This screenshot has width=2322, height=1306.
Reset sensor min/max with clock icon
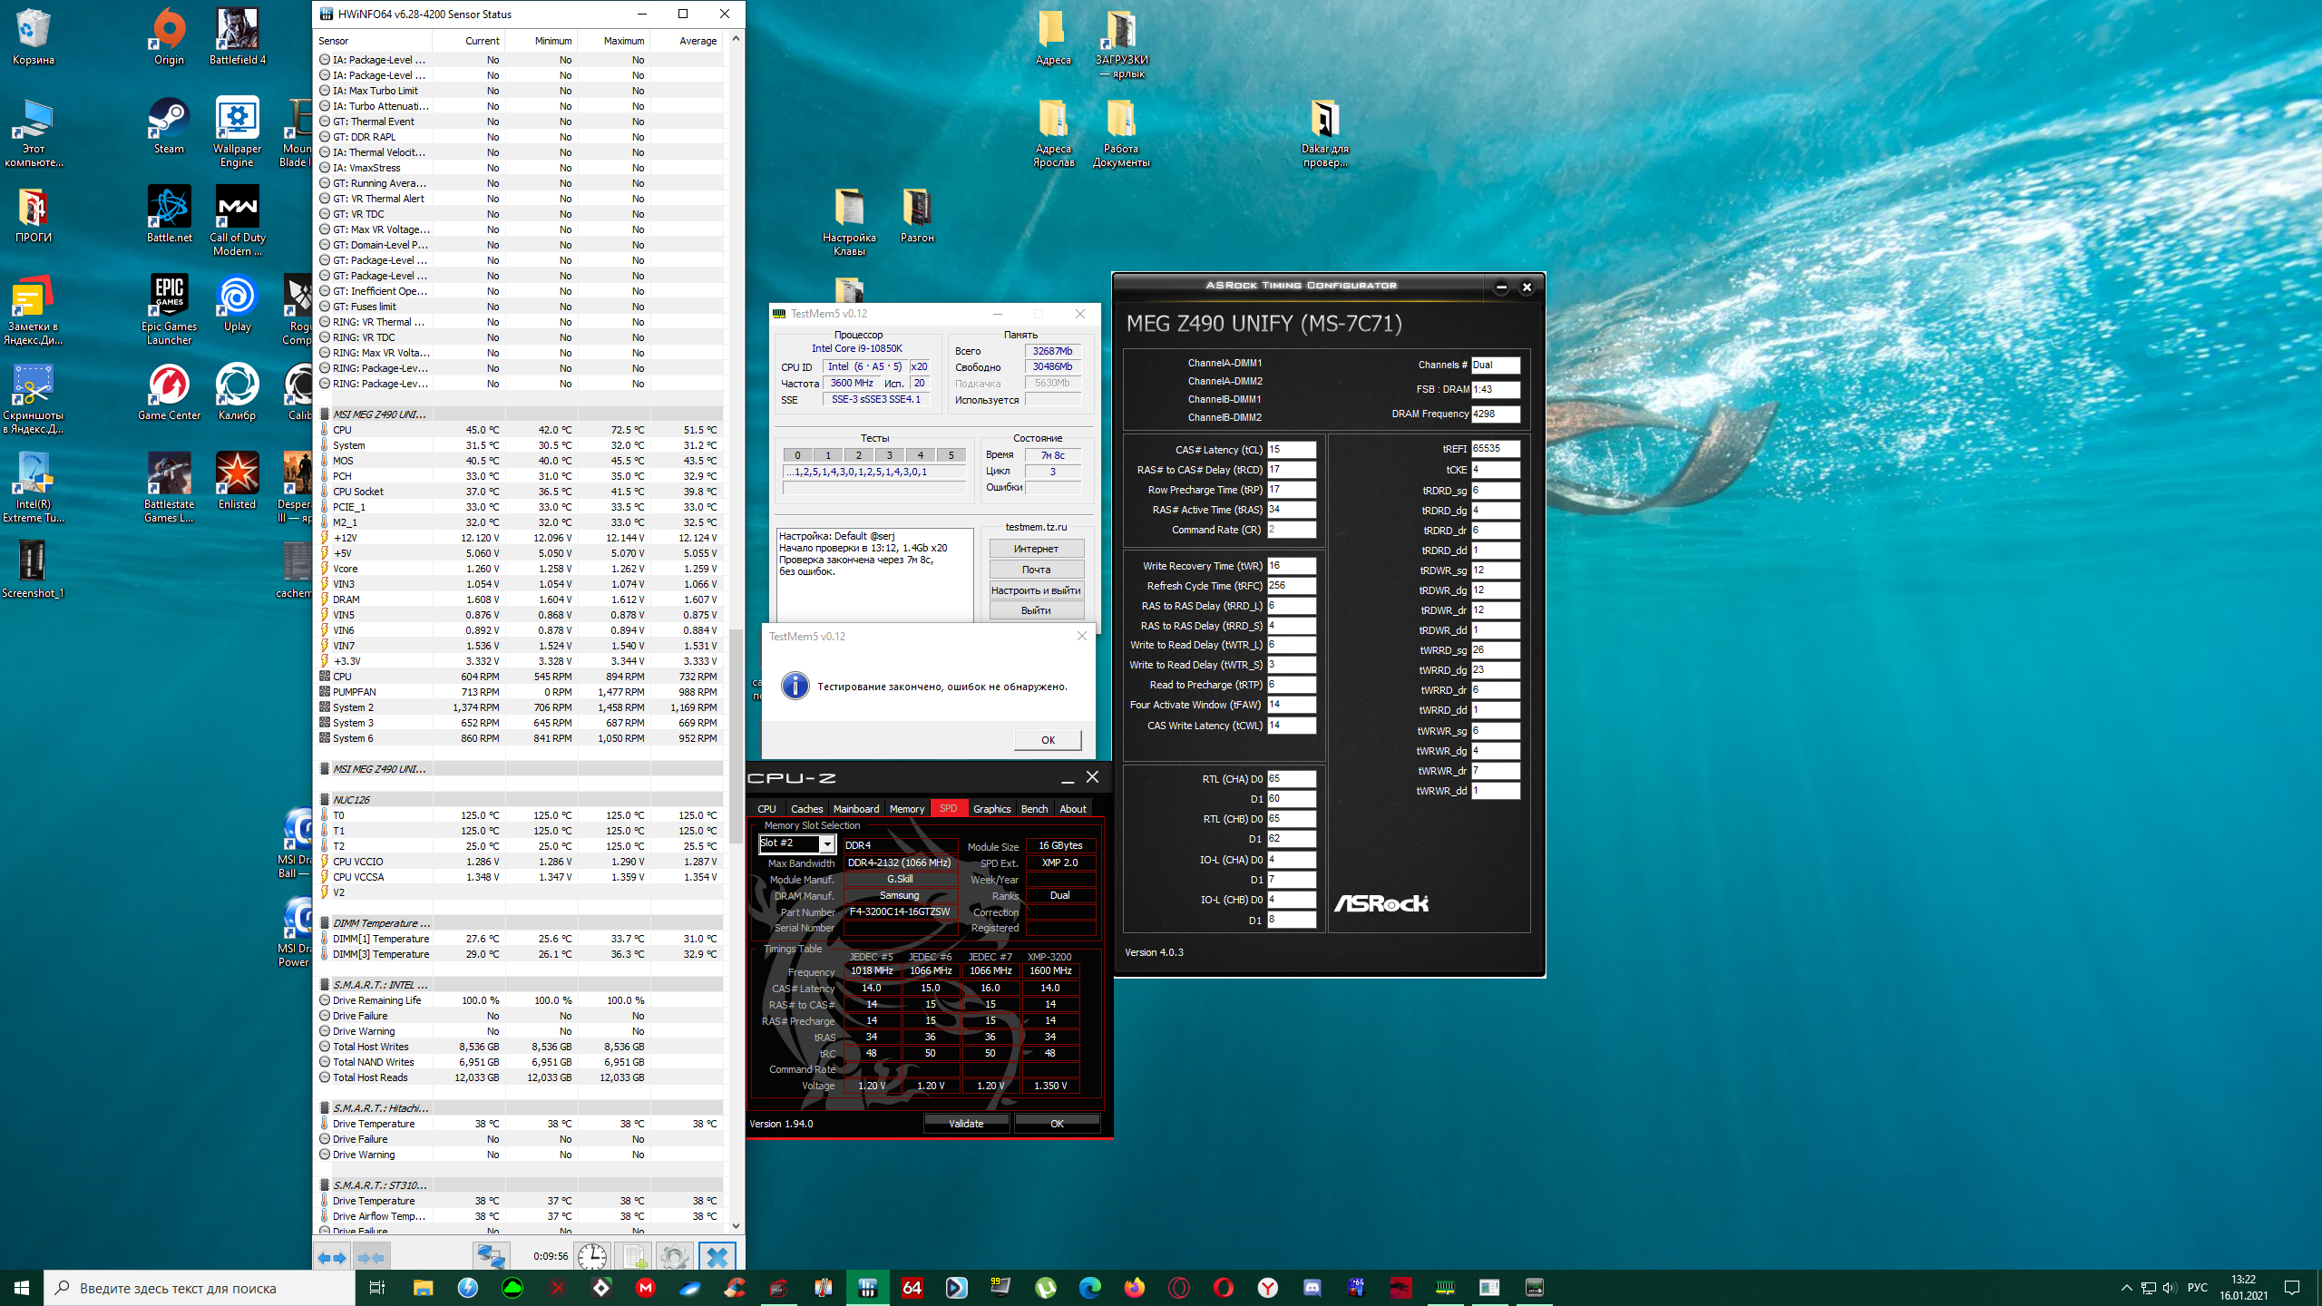(591, 1257)
